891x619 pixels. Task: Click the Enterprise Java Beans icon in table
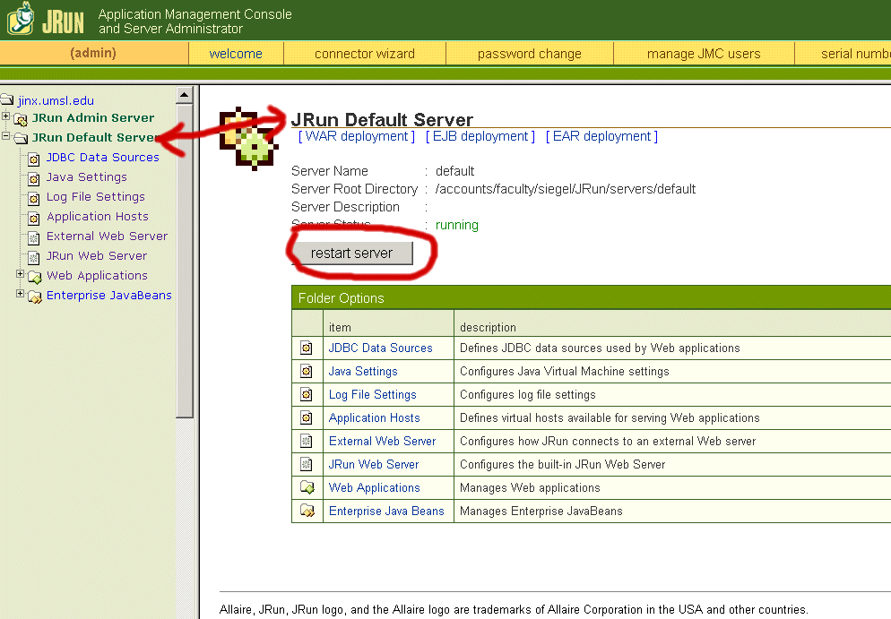point(307,512)
